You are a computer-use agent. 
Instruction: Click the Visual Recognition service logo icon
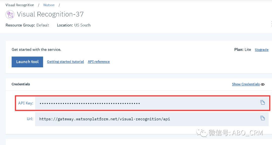[x=10, y=15]
